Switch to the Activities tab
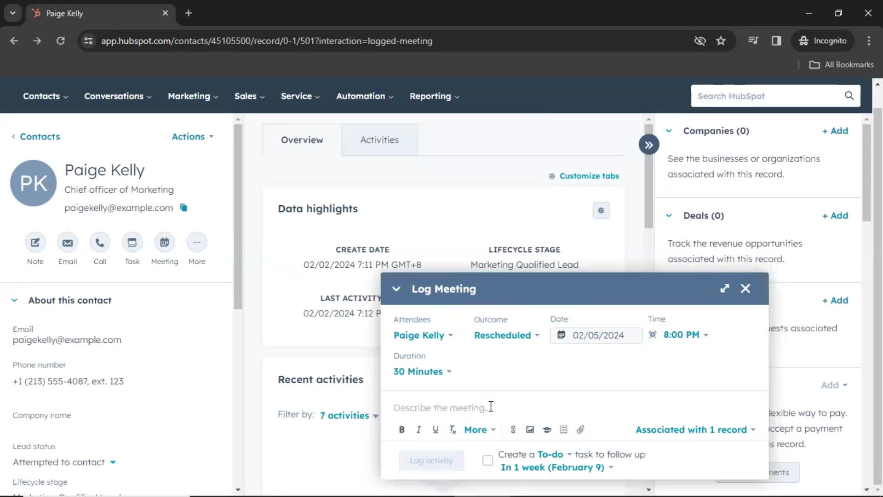 pyautogui.click(x=379, y=140)
